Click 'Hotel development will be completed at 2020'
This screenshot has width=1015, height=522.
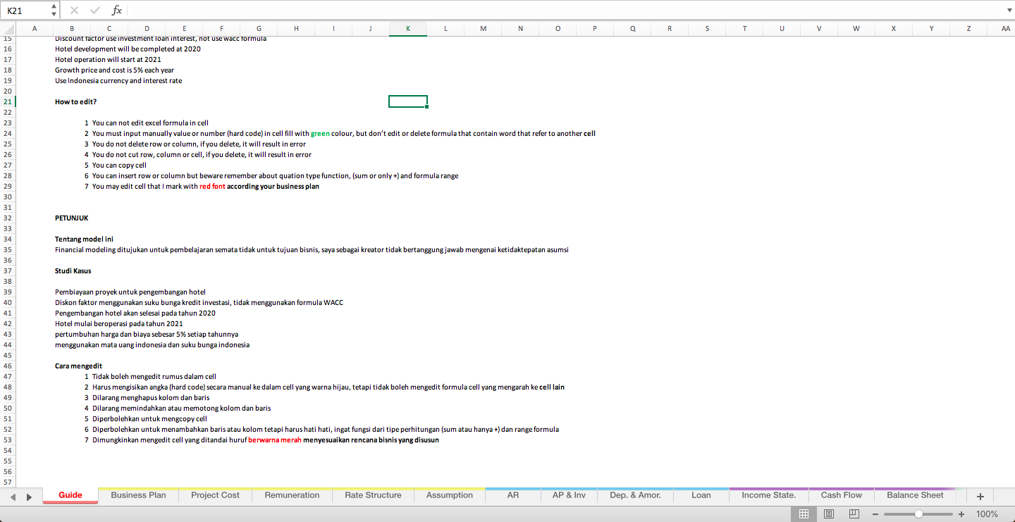128,49
